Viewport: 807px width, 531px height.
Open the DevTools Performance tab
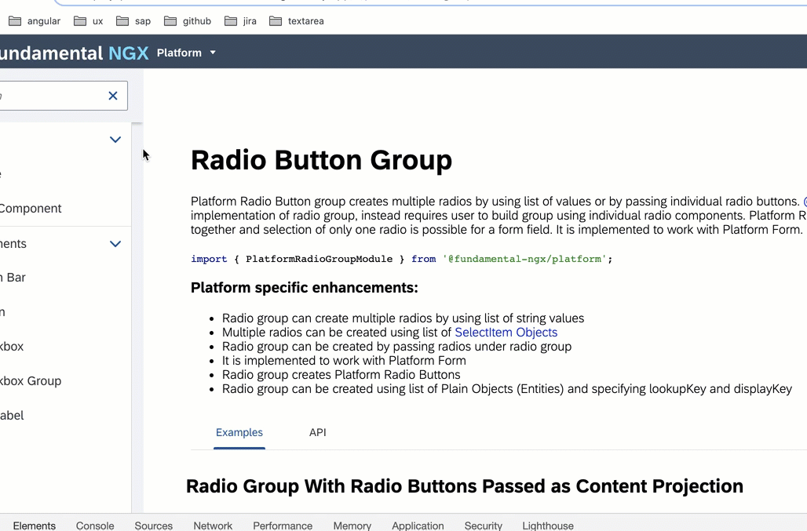point(282,526)
